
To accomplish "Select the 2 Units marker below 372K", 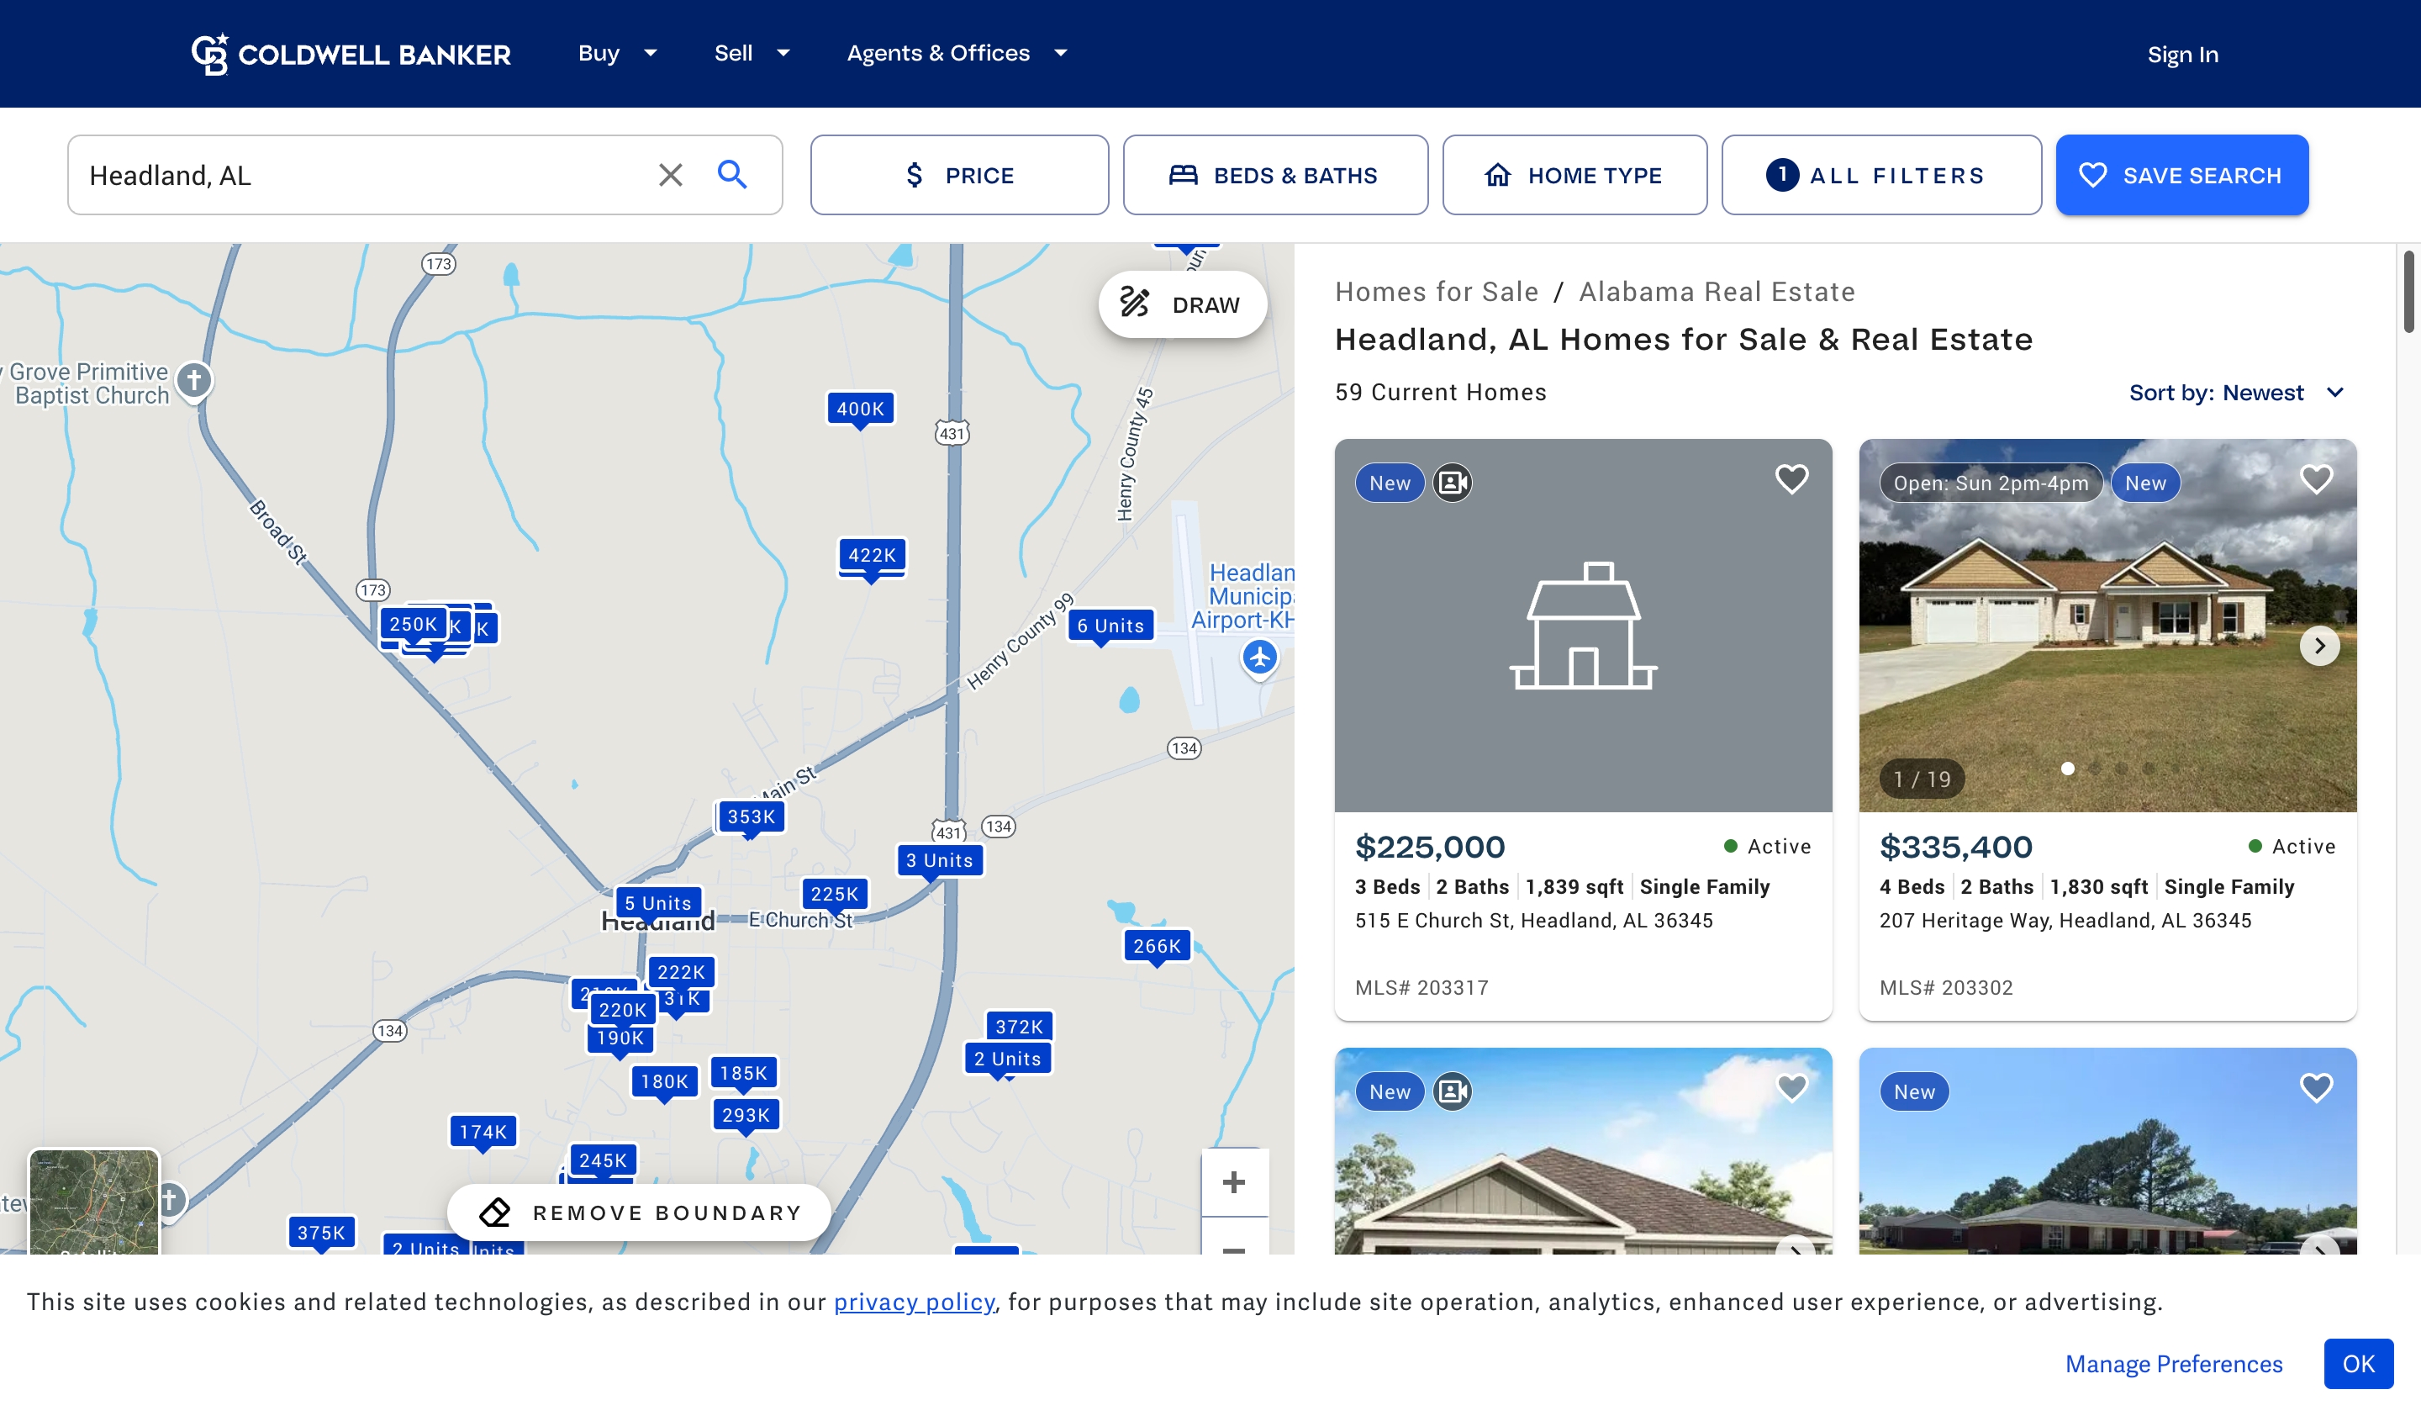I will pos(1007,1059).
